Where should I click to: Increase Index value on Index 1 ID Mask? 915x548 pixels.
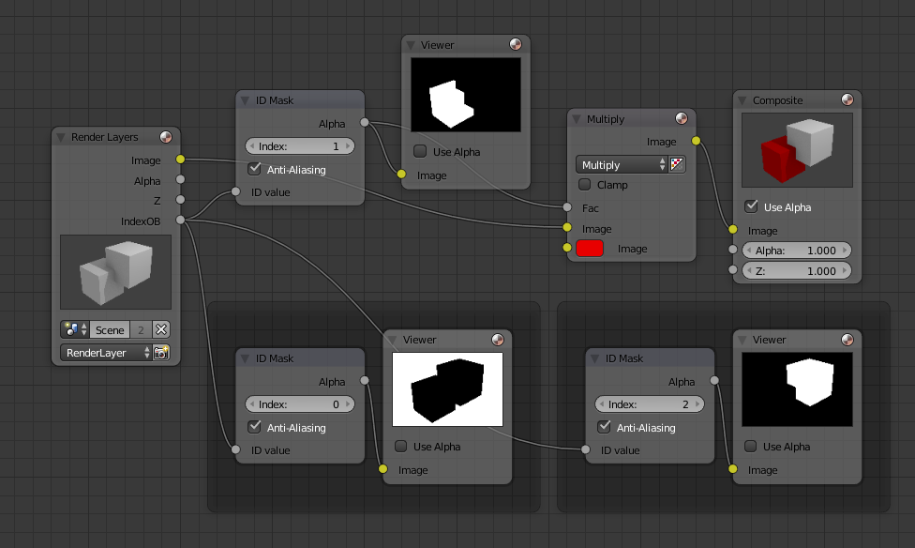(x=349, y=146)
